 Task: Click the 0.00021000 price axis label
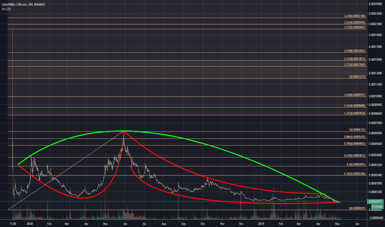coord(375,24)
